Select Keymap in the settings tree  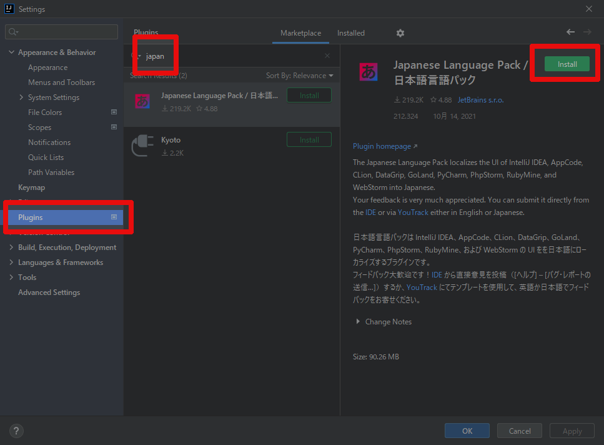point(32,187)
